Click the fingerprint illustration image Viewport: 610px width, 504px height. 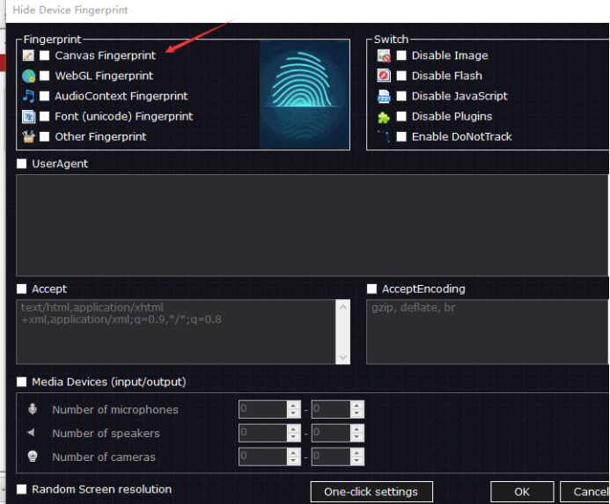tap(304, 95)
